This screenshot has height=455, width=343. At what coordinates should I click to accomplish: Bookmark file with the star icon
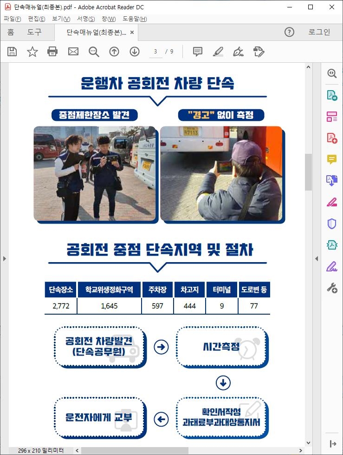pyautogui.click(x=32, y=52)
